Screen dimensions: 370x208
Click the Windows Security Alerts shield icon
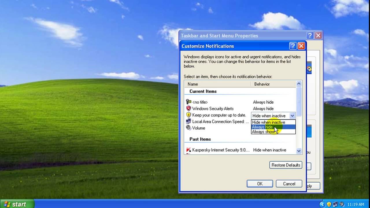[188, 108]
